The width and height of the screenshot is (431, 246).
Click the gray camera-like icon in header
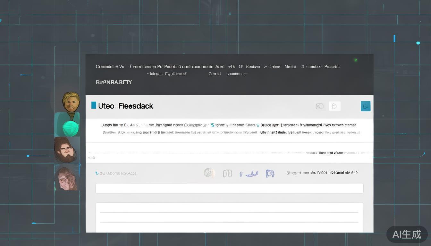(x=319, y=106)
